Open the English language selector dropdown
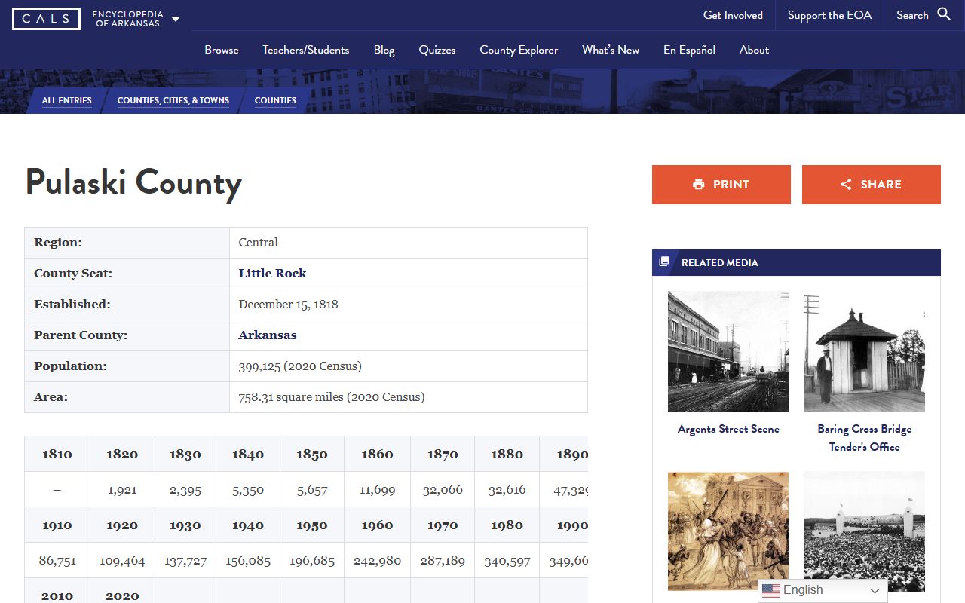Screen dimensions: 965x603 (x=823, y=590)
